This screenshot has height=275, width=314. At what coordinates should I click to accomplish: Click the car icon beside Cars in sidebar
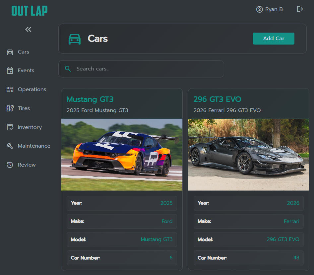pyautogui.click(x=10, y=52)
